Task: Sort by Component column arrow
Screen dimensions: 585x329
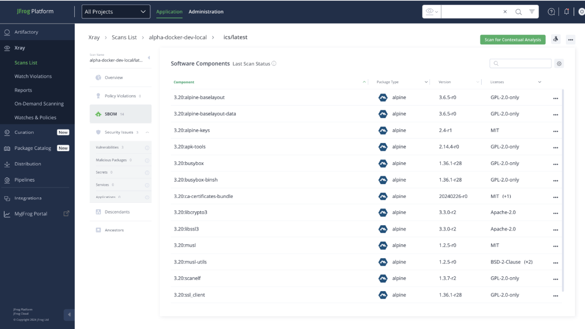Action: click(364, 82)
